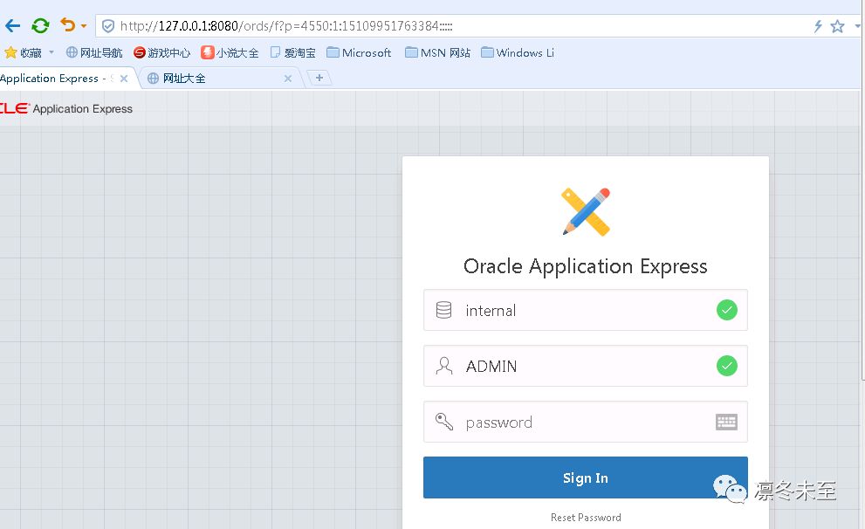Click the orange undo arrow icon
The height and width of the screenshot is (529, 865).
tap(67, 25)
